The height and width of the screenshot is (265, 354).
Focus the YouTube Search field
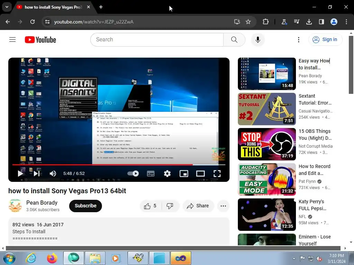coord(157,40)
